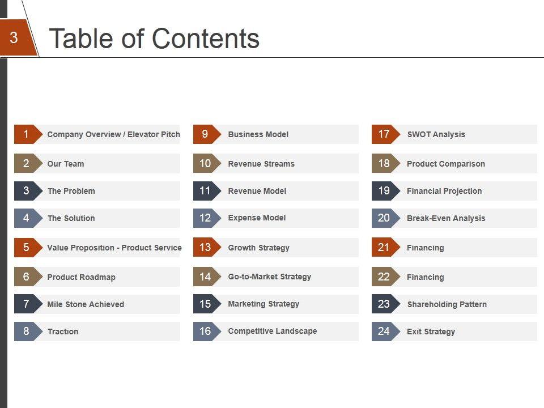Click the number 17 arrow badge
The width and height of the screenshot is (544, 408).
pos(384,134)
